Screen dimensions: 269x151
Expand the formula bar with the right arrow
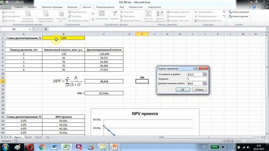267,29
